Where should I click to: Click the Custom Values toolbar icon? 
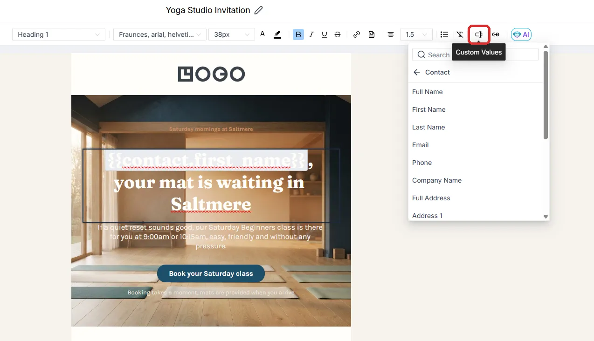(479, 34)
